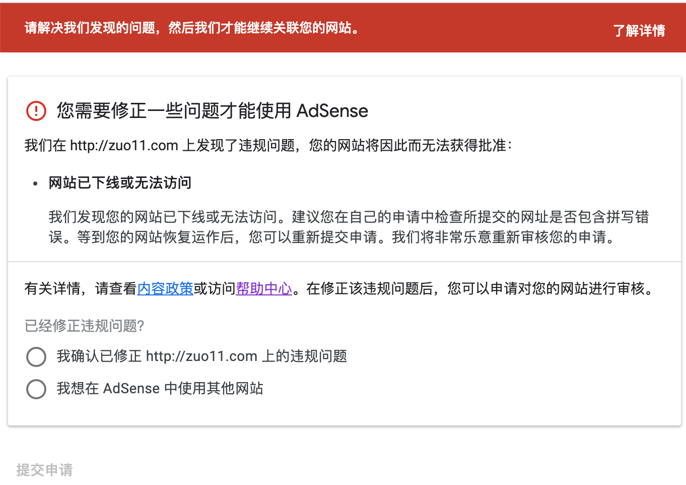Viewport: 686px width, 485px height.
Task: Click the banner message 请解决我们发现的问题
Action: pos(192,28)
